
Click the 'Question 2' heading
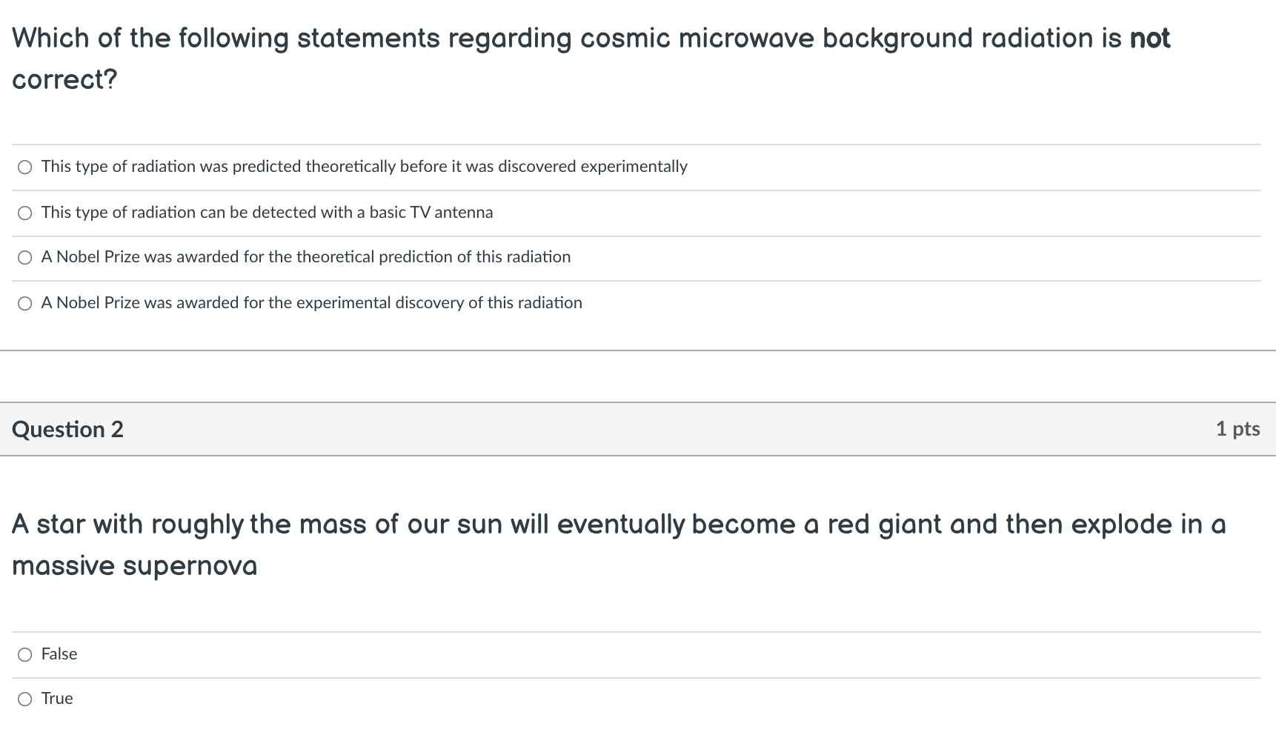pyautogui.click(x=67, y=429)
